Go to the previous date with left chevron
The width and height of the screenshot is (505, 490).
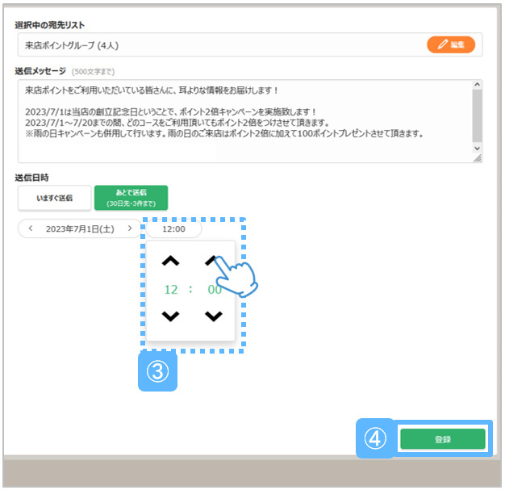[x=31, y=229]
